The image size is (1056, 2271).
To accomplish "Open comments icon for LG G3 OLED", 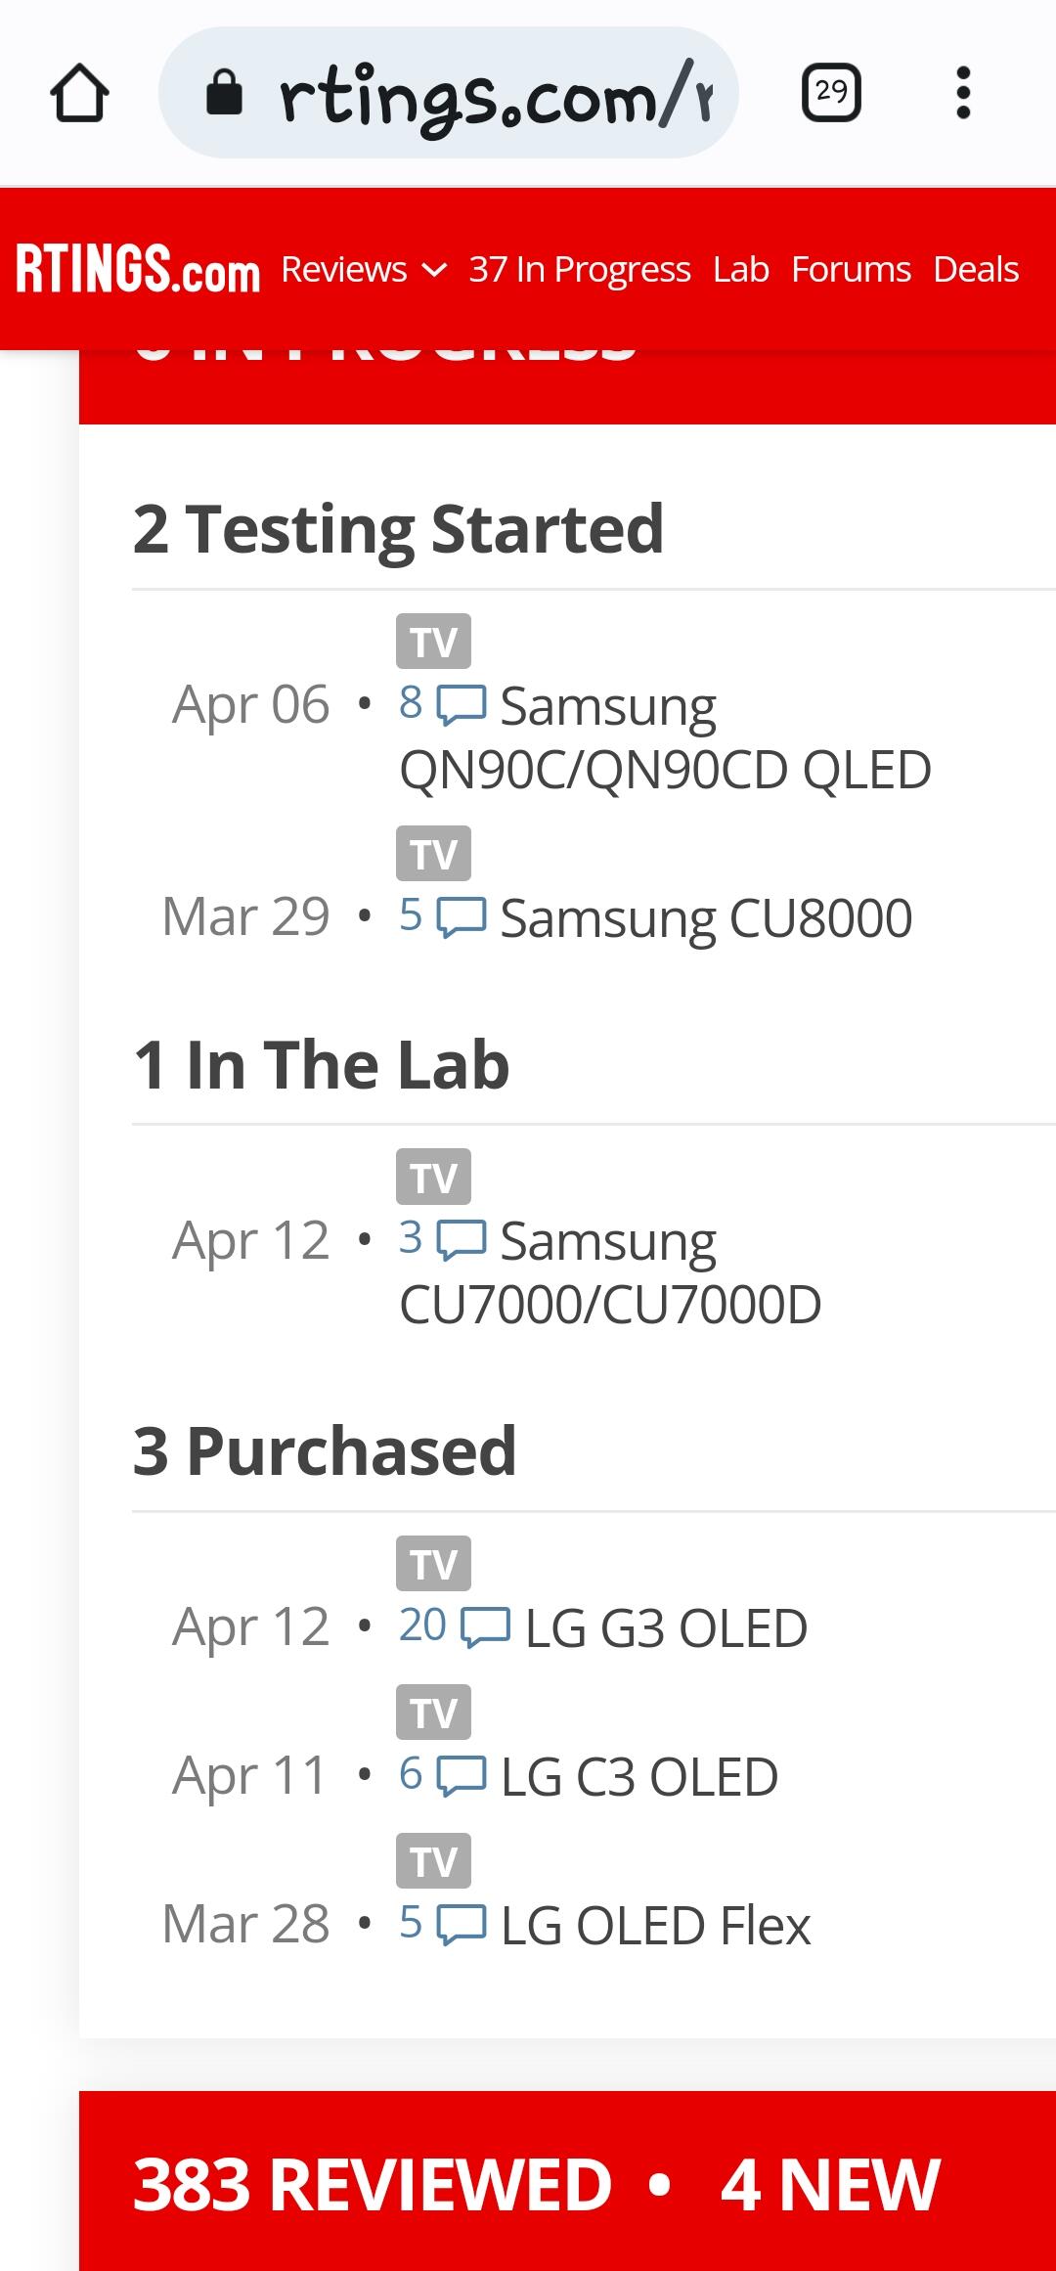I will pos(485,1626).
